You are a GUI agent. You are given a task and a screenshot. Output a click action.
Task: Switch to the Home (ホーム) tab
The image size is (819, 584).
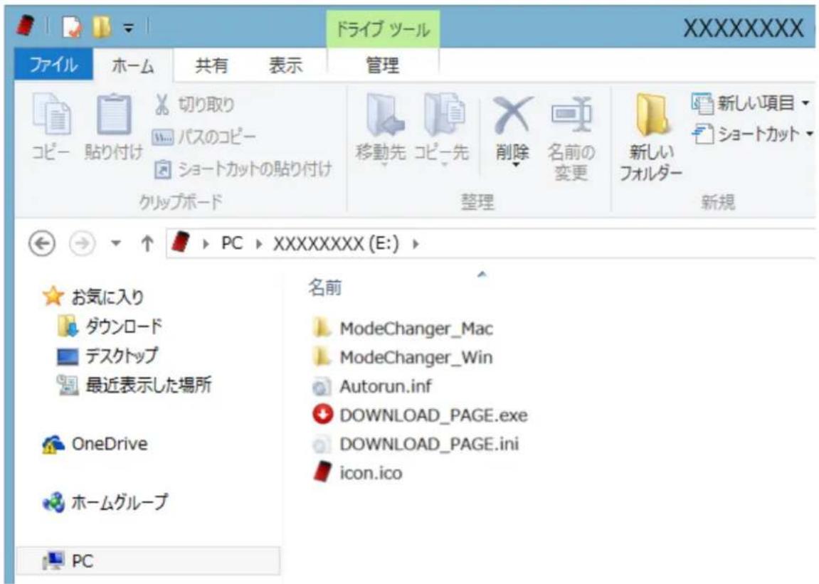(x=132, y=65)
